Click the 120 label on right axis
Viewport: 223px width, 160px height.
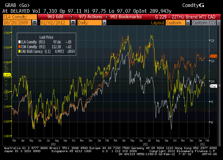(212, 41)
